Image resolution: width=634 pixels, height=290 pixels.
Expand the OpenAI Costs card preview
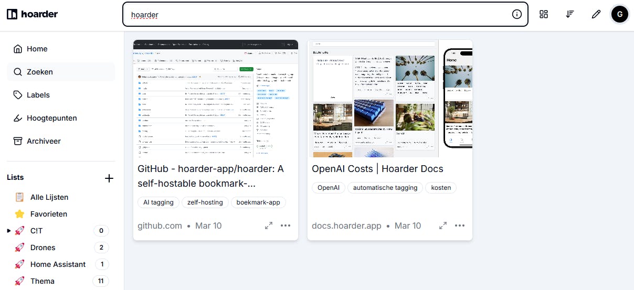(x=443, y=225)
